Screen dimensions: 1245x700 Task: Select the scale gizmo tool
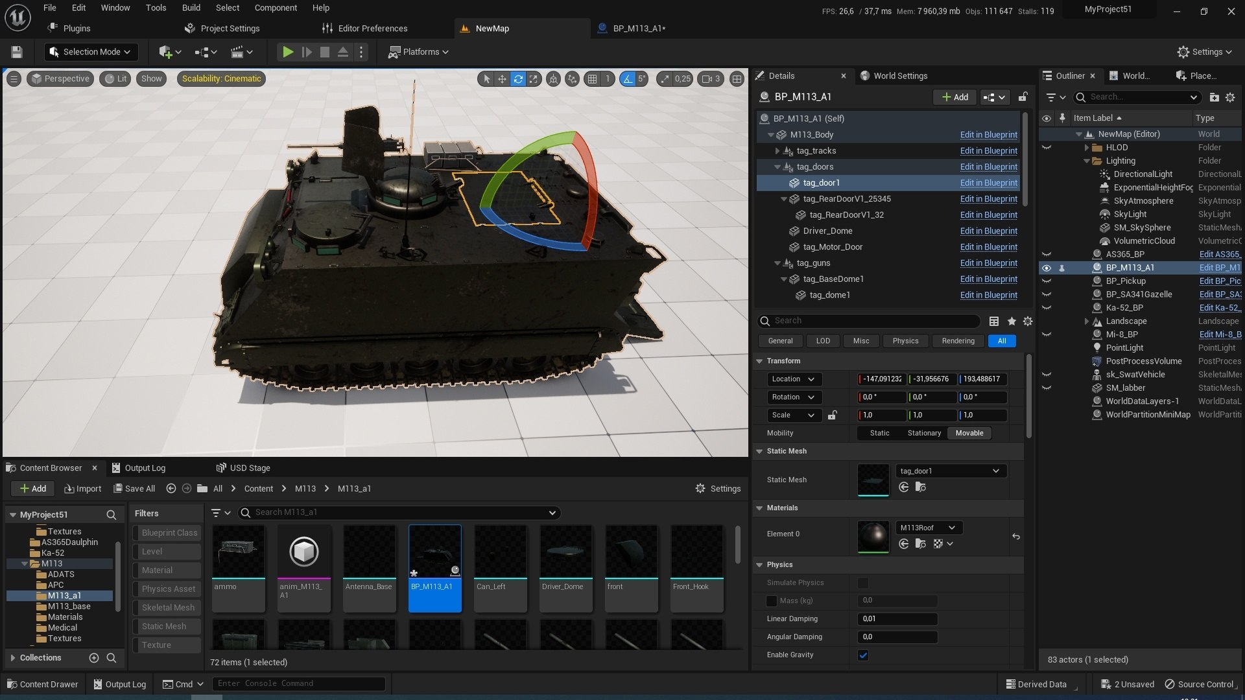tap(534, 79)
